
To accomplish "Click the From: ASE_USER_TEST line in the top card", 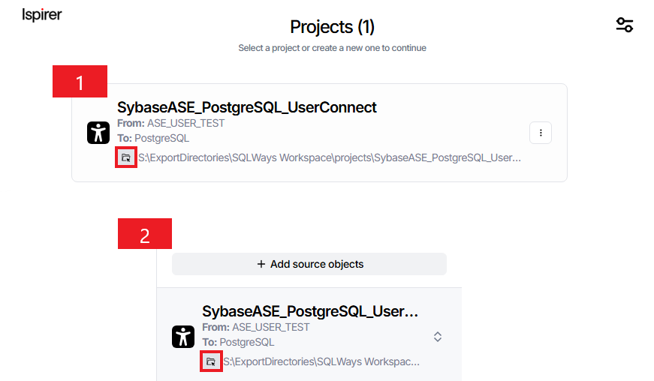I will (x=171, y=123).
